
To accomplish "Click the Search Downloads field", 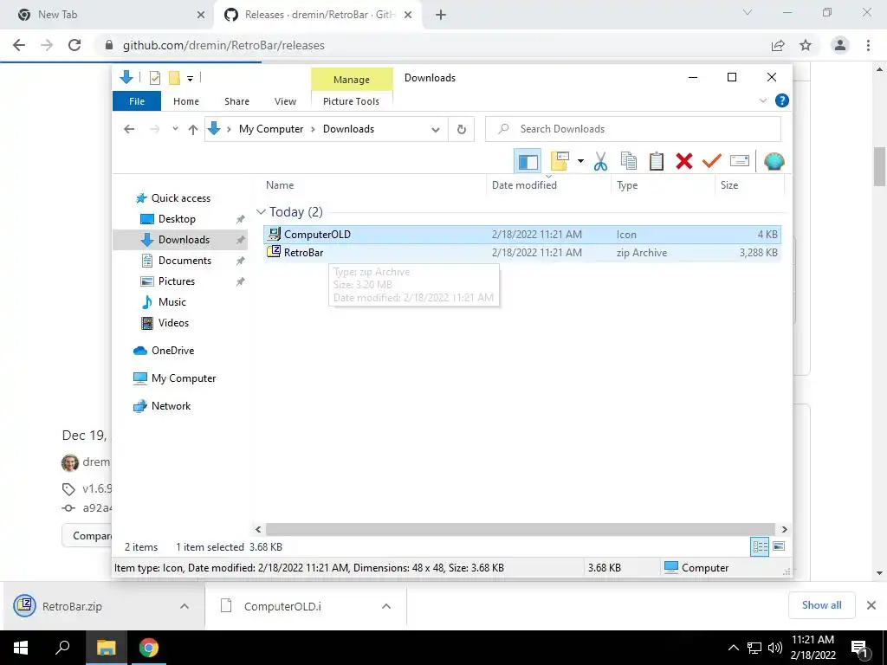I will 633,129.
